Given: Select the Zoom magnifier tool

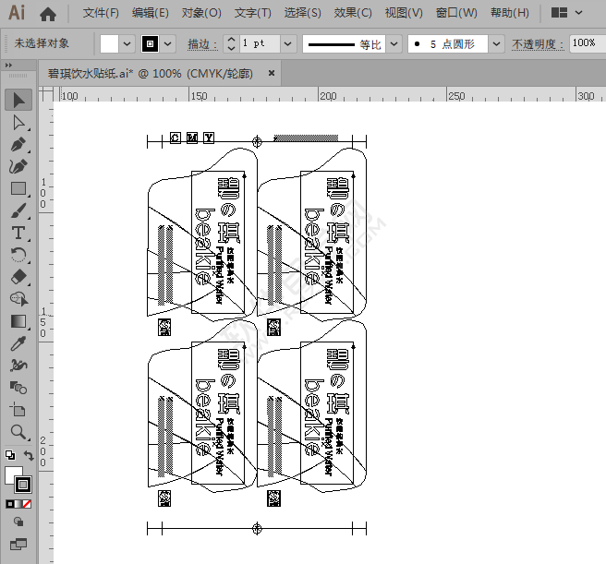Looking at the screenshot, I should [x=18, y=432].
